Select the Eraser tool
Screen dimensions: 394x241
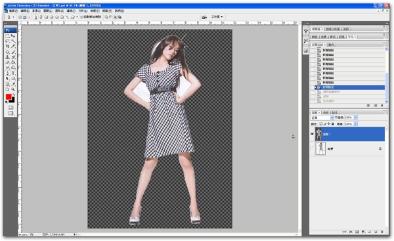(7, 62)
